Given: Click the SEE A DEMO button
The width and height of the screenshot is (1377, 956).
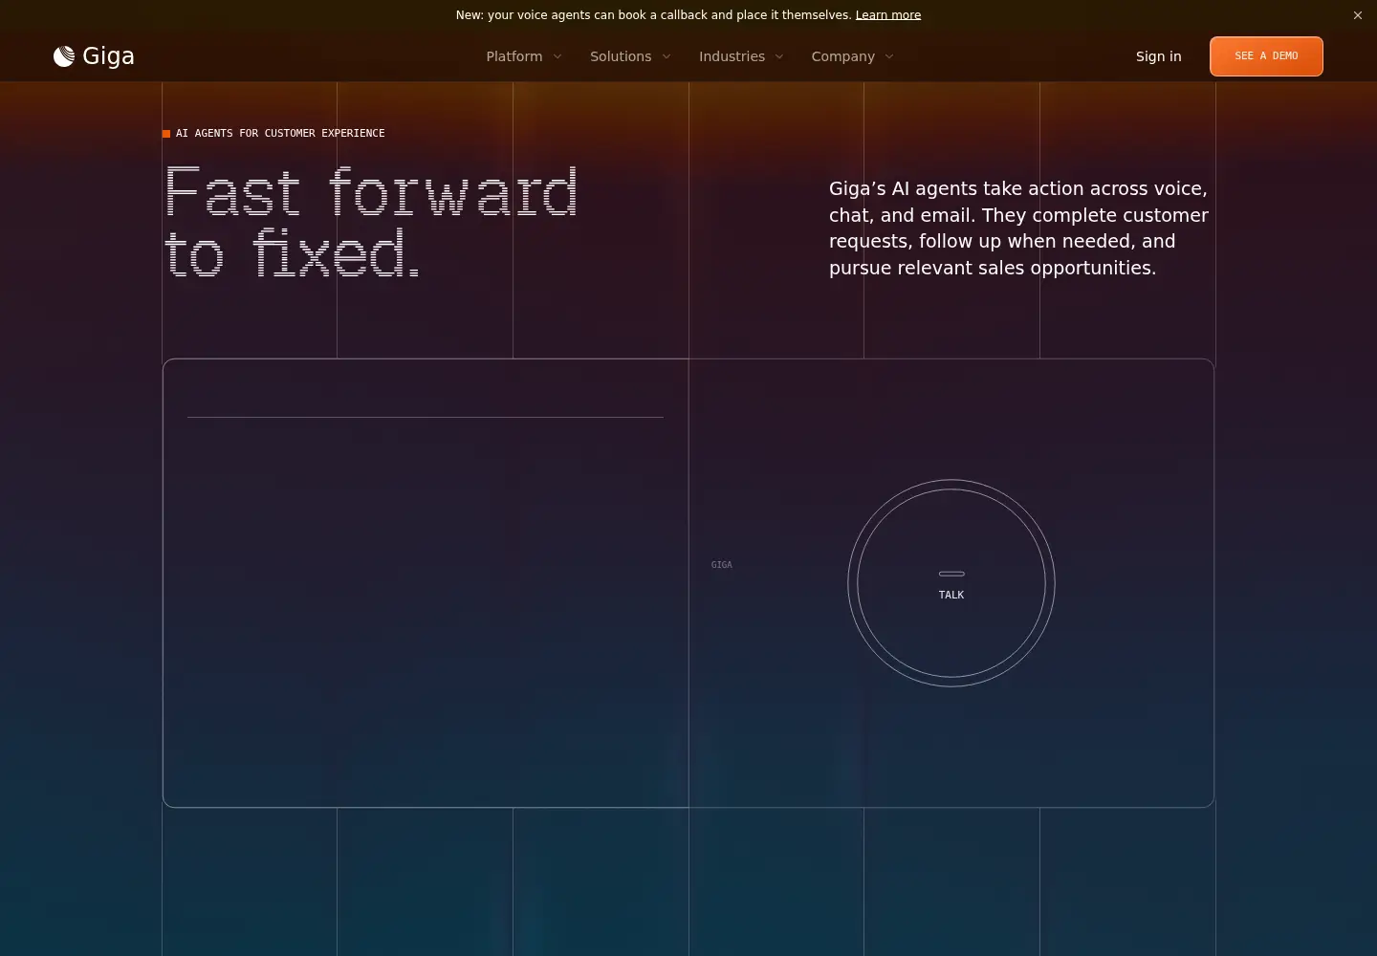Looking at the screenshot, I should pyautogui.click(x=1266, y=56).
